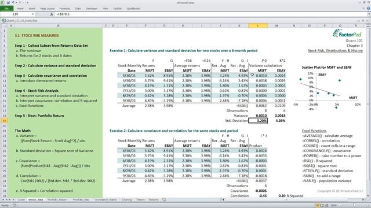This screenshot has height=208, width=371.
Task: Switch to the Home ribbon tab
Action: point(20,9)
